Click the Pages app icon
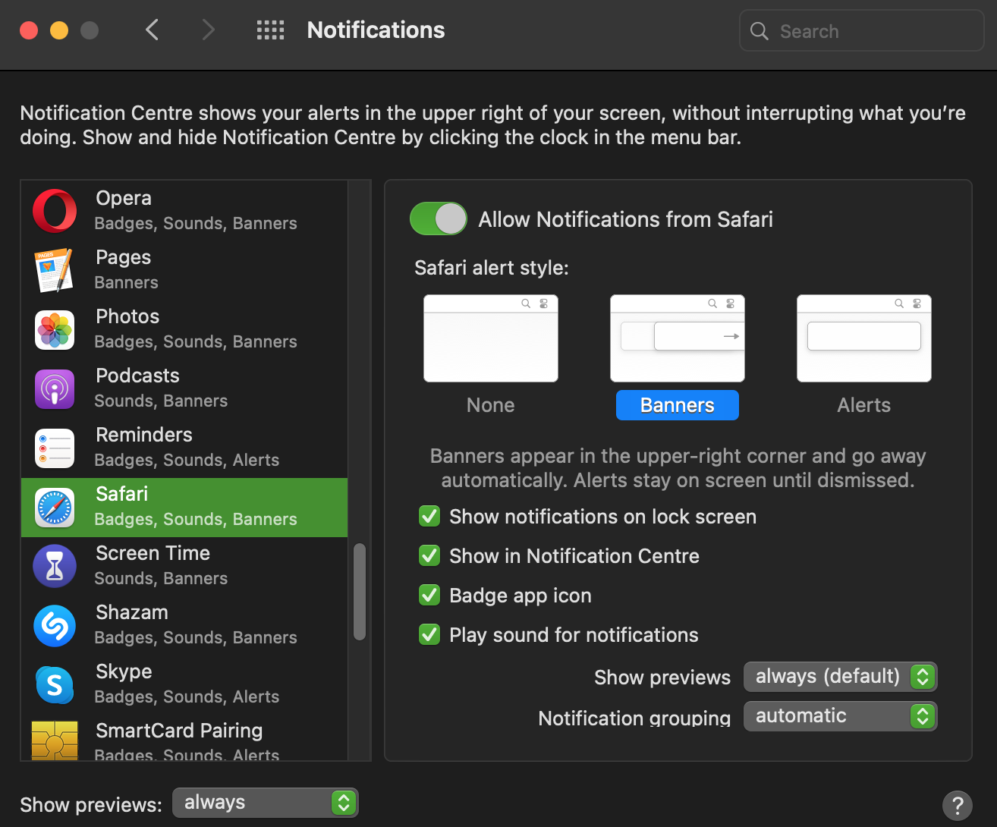The height and width of the screenshot is (827, 997). point(55,270)
